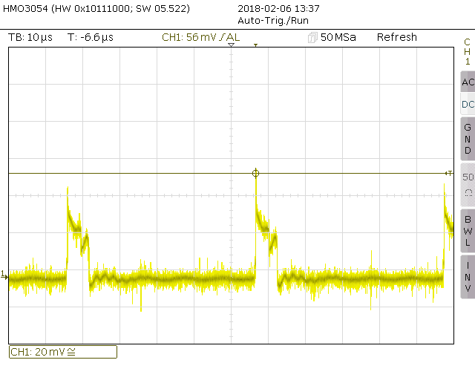The width and height of the screenshot is (475, 386).
Task: Click the Refresh acquisition mode label
Action: pos(397,37)
